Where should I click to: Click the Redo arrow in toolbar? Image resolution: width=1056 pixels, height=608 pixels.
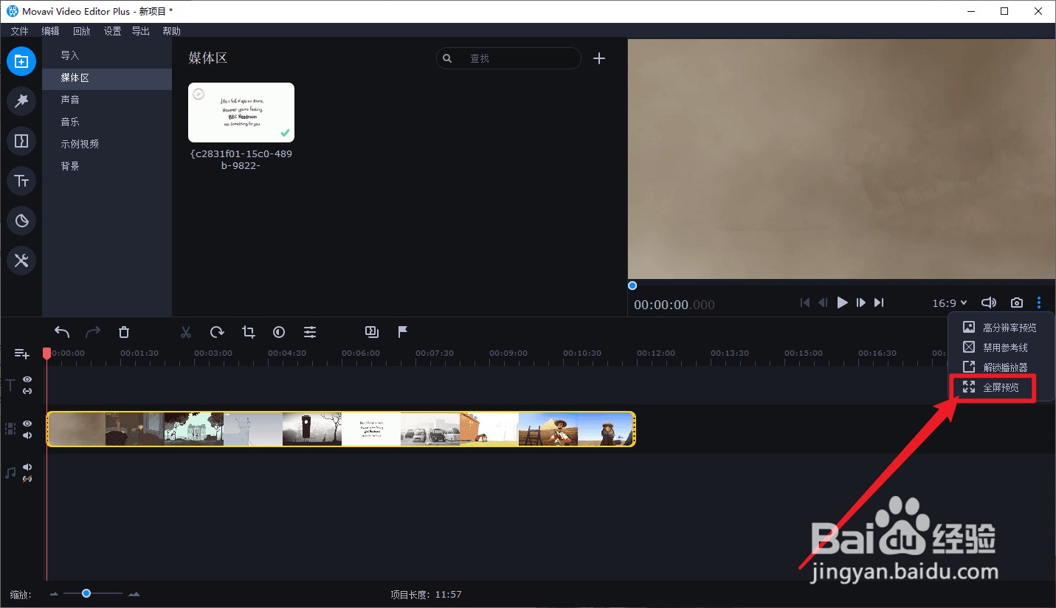(93, 332)
